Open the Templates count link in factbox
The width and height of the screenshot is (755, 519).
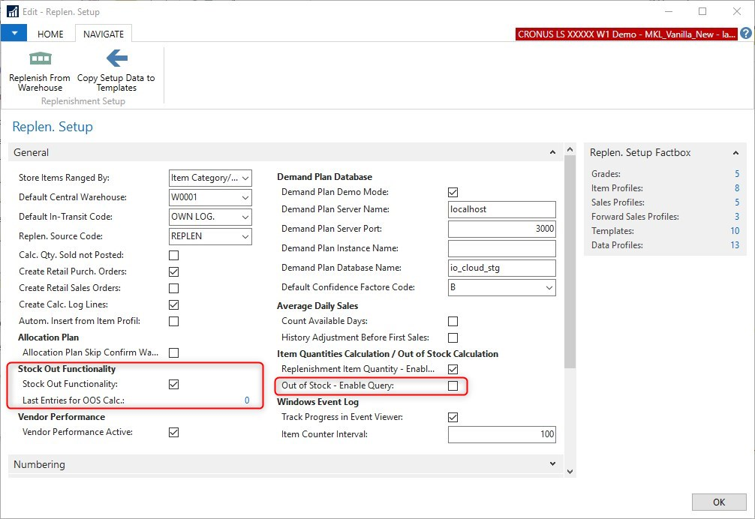735,231
